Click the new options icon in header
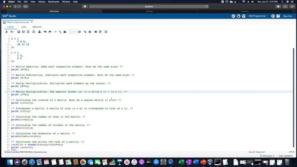 pos(244,16)
